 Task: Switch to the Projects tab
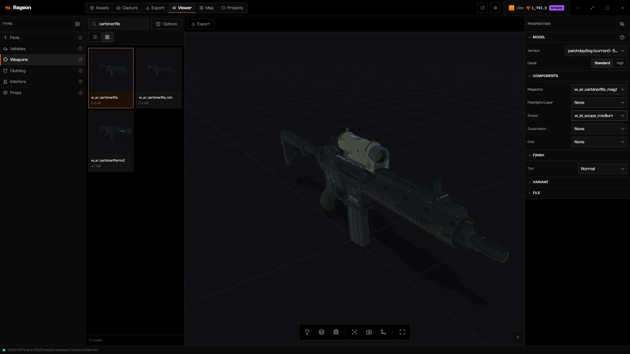[x=232, y=8]
